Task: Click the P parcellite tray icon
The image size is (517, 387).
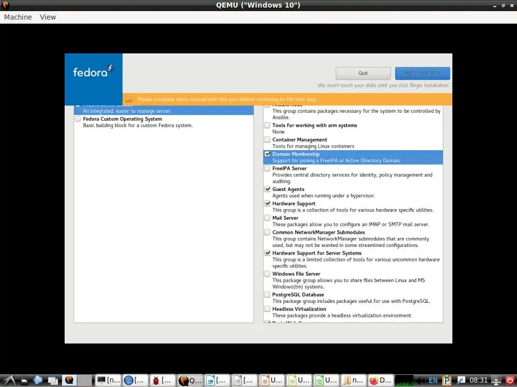Action: [x=447, y=380]
